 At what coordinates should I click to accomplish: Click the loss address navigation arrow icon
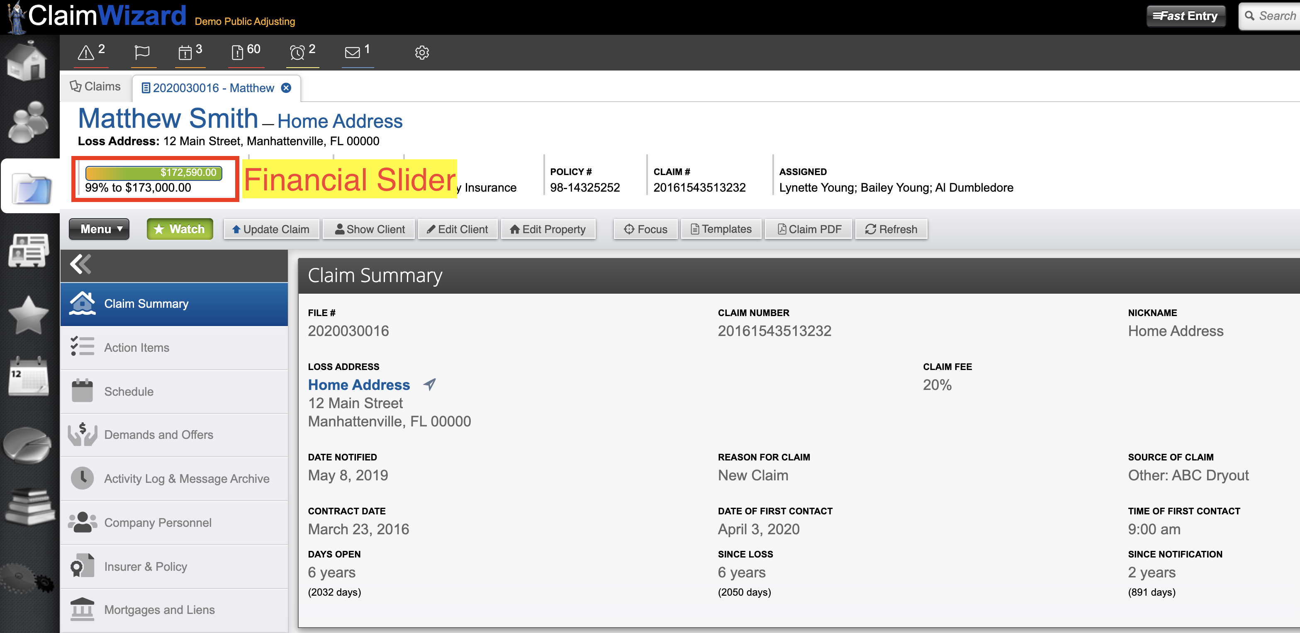[429, 385]
